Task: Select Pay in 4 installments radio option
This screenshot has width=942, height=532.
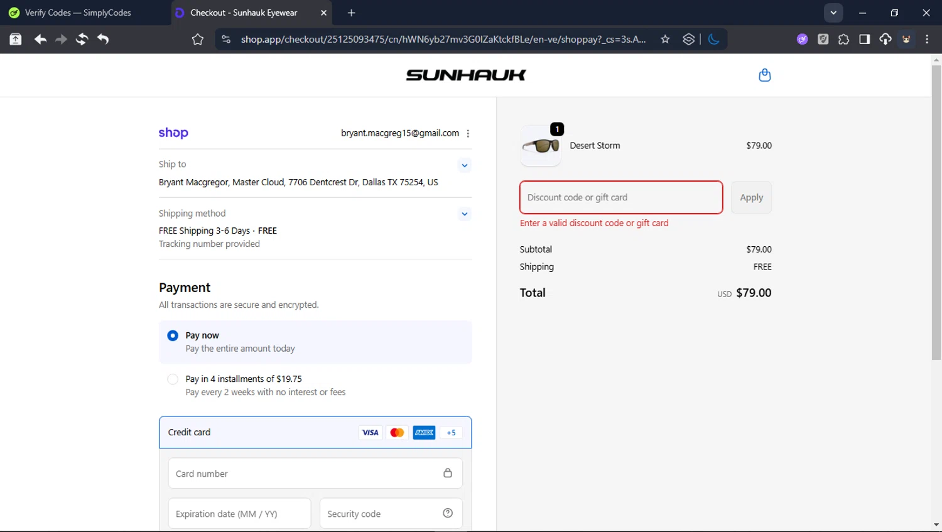Action: tap(173, 379)
